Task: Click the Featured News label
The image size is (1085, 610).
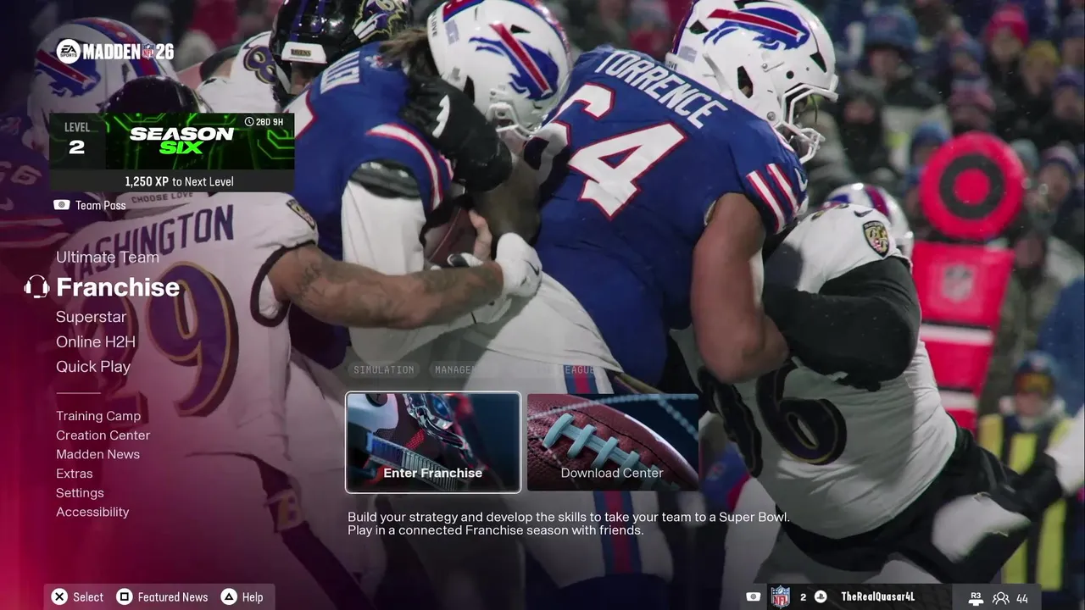Action: (173, 597)
